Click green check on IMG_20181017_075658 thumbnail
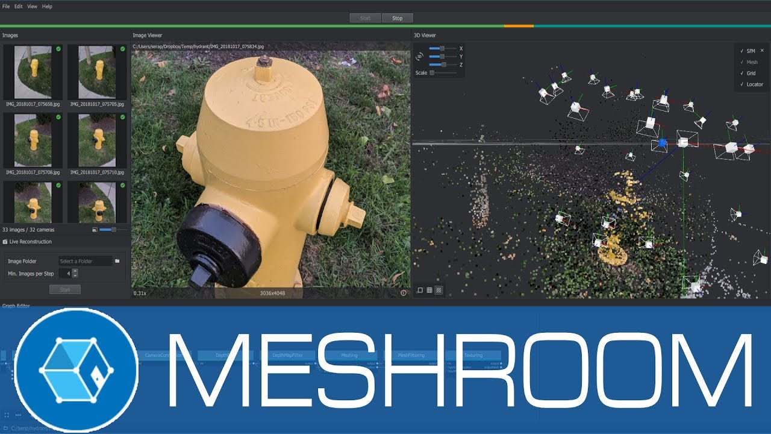 pos(58,49)
